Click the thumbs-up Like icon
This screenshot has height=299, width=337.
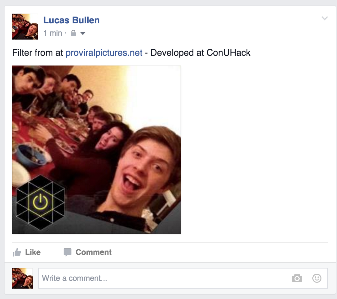[x=17, y=252]
